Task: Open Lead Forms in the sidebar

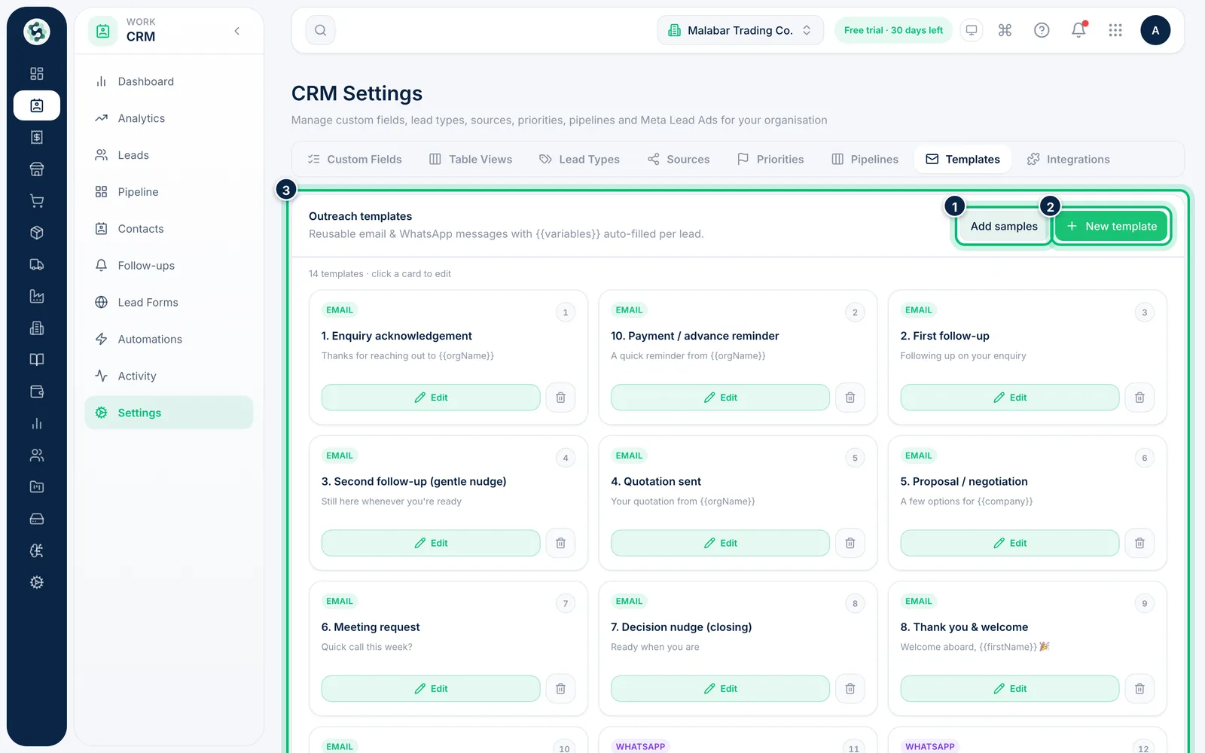Action: [169, 303]
